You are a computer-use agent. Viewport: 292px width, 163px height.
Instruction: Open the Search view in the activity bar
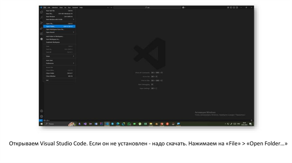coord(42,17)
